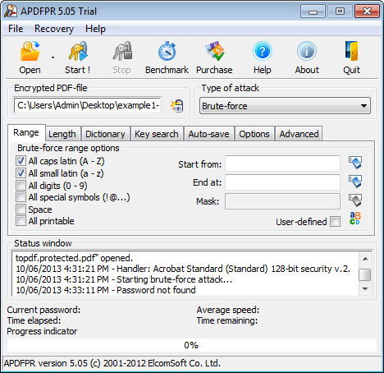This screenshot has width=384, height=373.
Task: Uncheck All small latin (a - z)
Action: click(21, 173)
